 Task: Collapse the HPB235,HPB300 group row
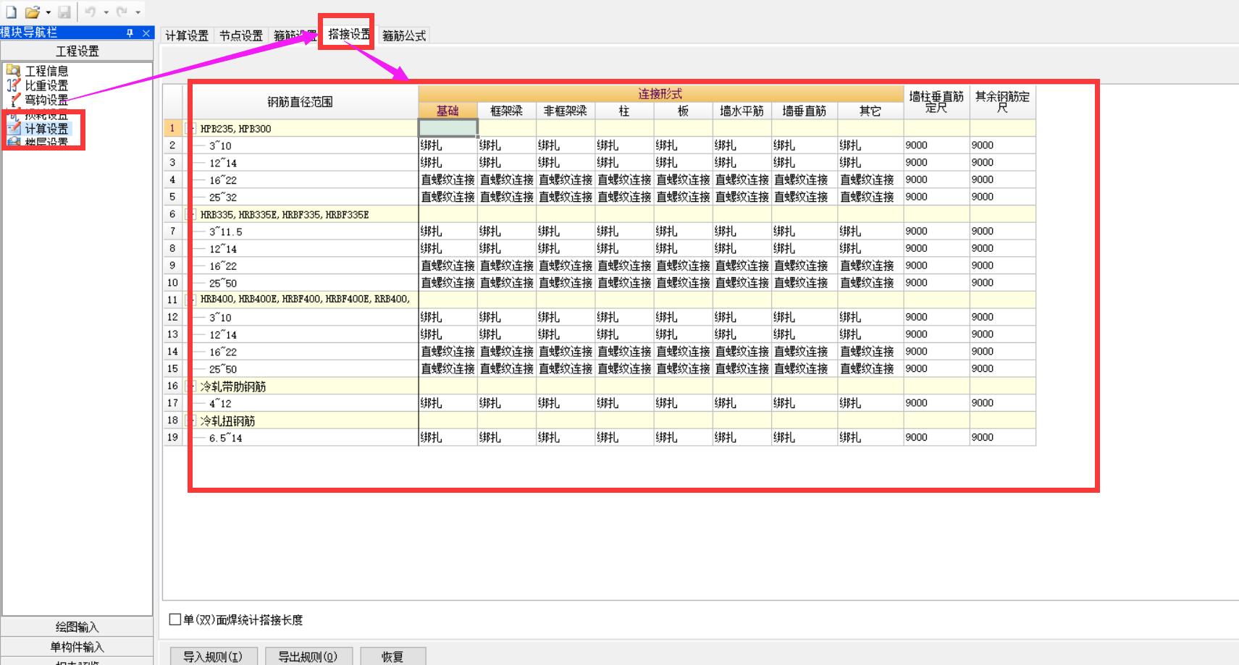pyautogui.click(x=190, y=129)
